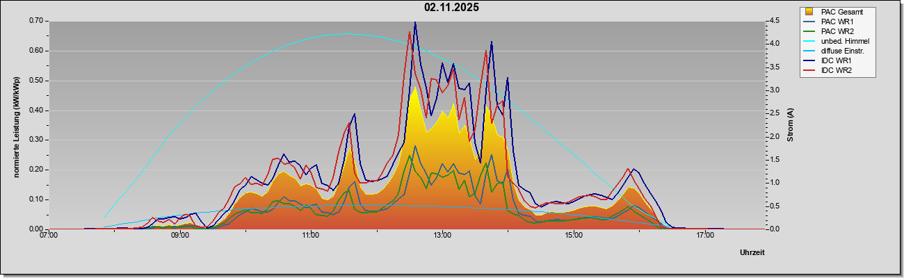Click the 07:00 time axis label

pos(49,236)
